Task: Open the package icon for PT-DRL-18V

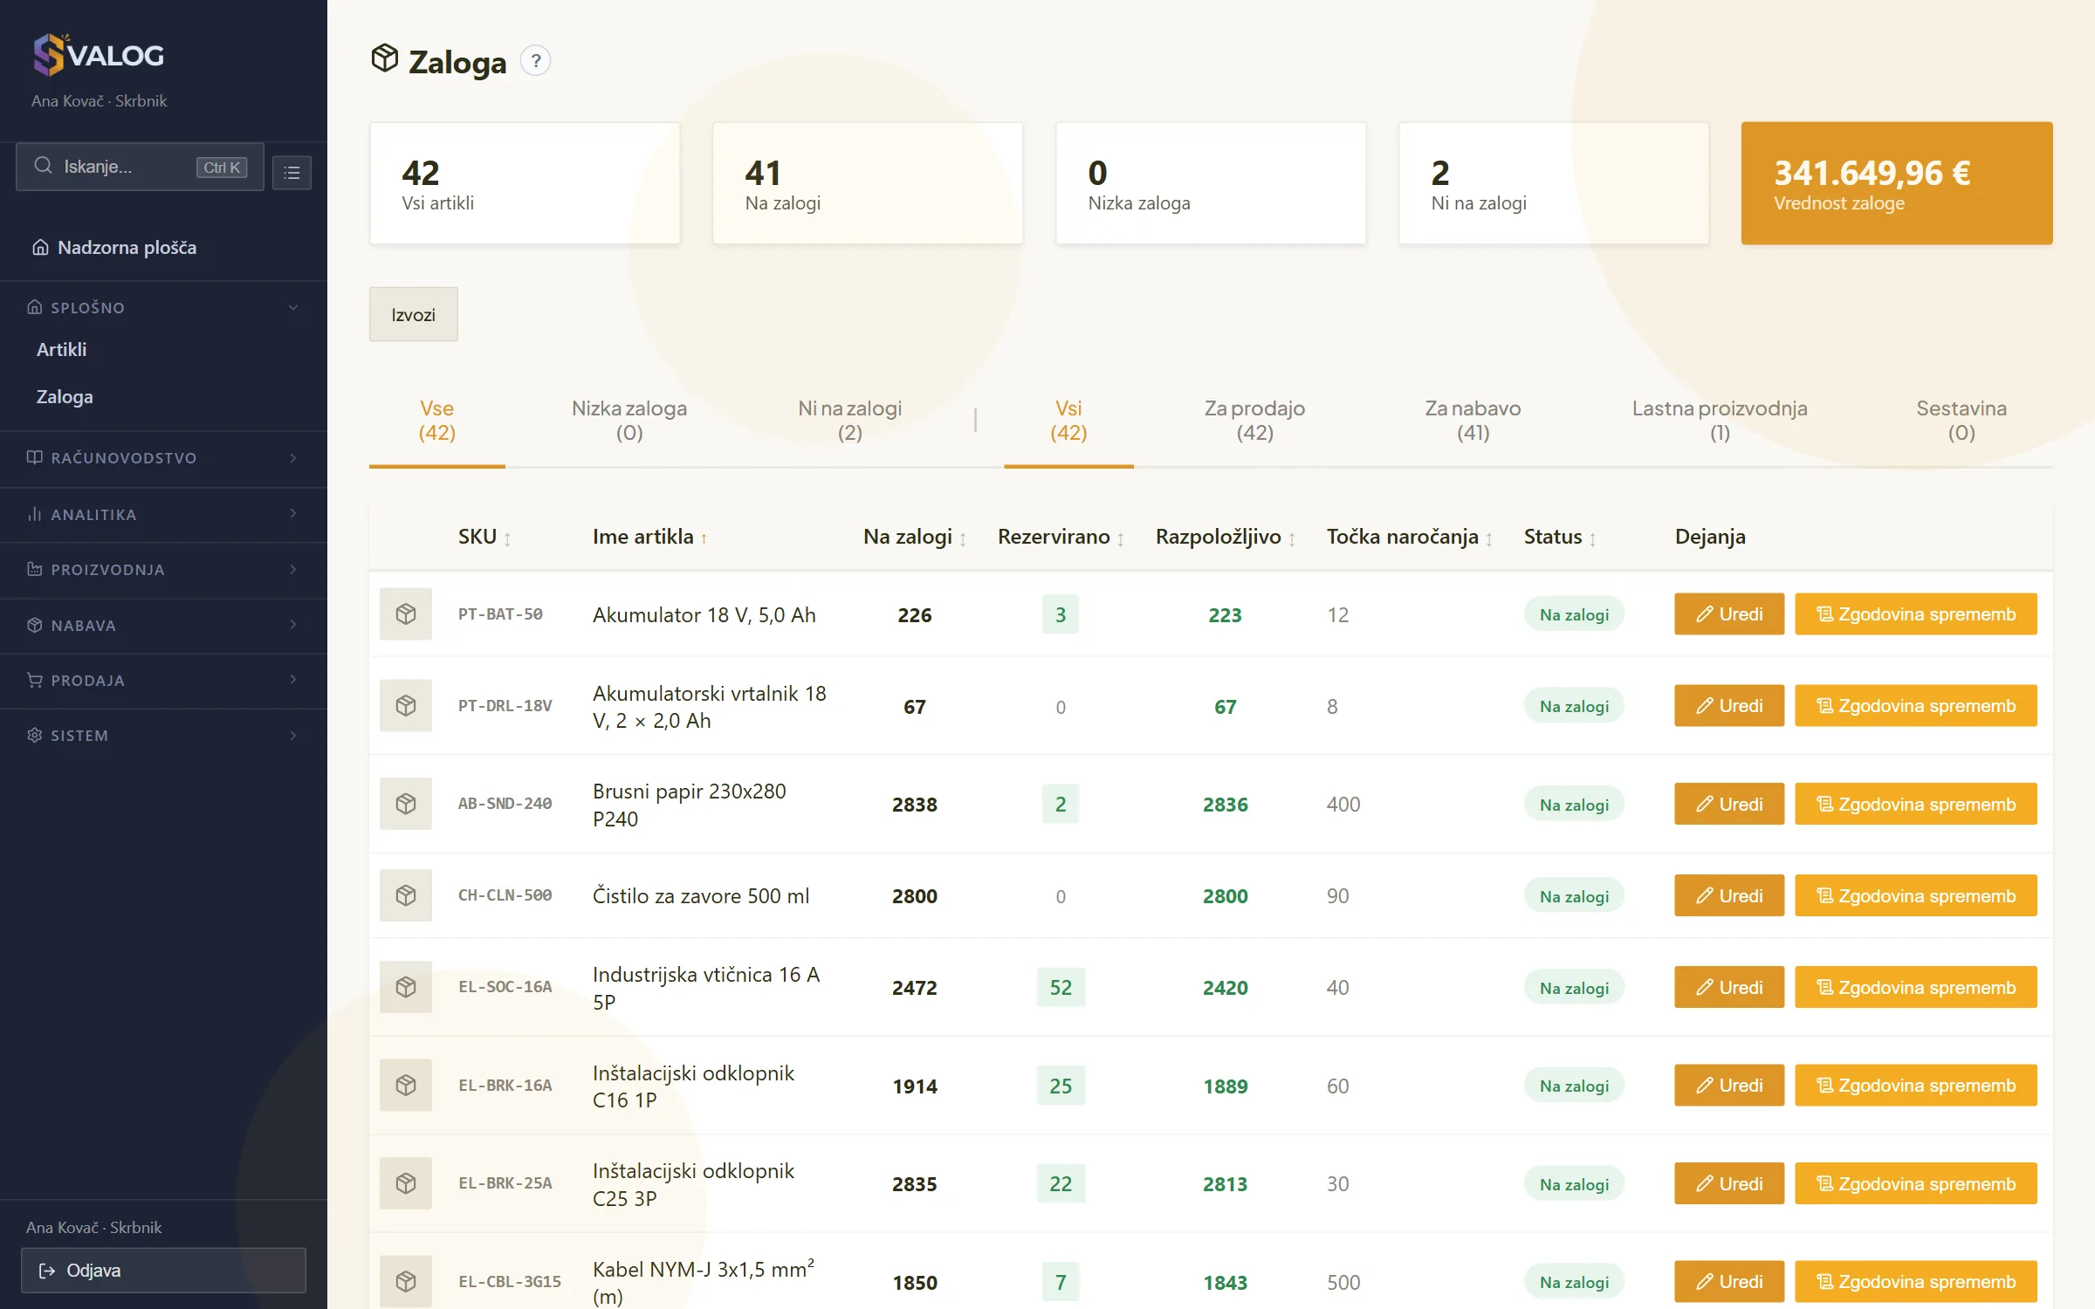Action: point(406,705)
